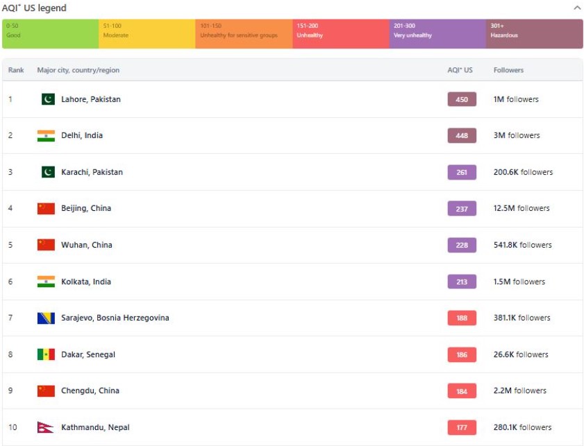Image resolution: width=584 pixels, height=446 pixels.
Task: Click the Pakistan flag beside Karachi
Action: pyautogui.click(x=47, y=172)
